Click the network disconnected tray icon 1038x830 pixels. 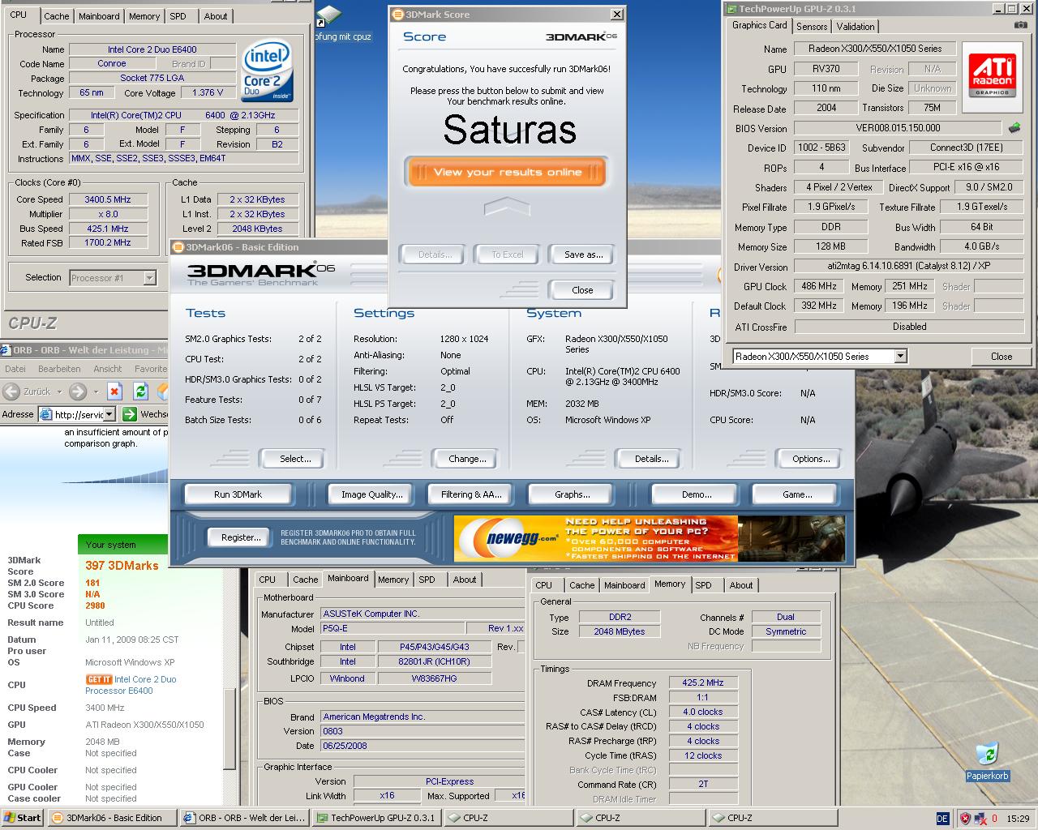click(x=980, y=819)
